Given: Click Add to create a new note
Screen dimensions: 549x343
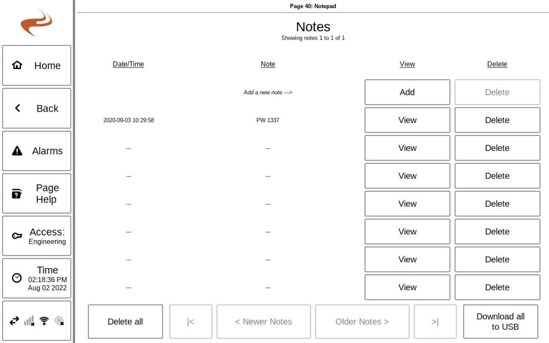Looking at the screenshot, I should [x=407, y=92].
